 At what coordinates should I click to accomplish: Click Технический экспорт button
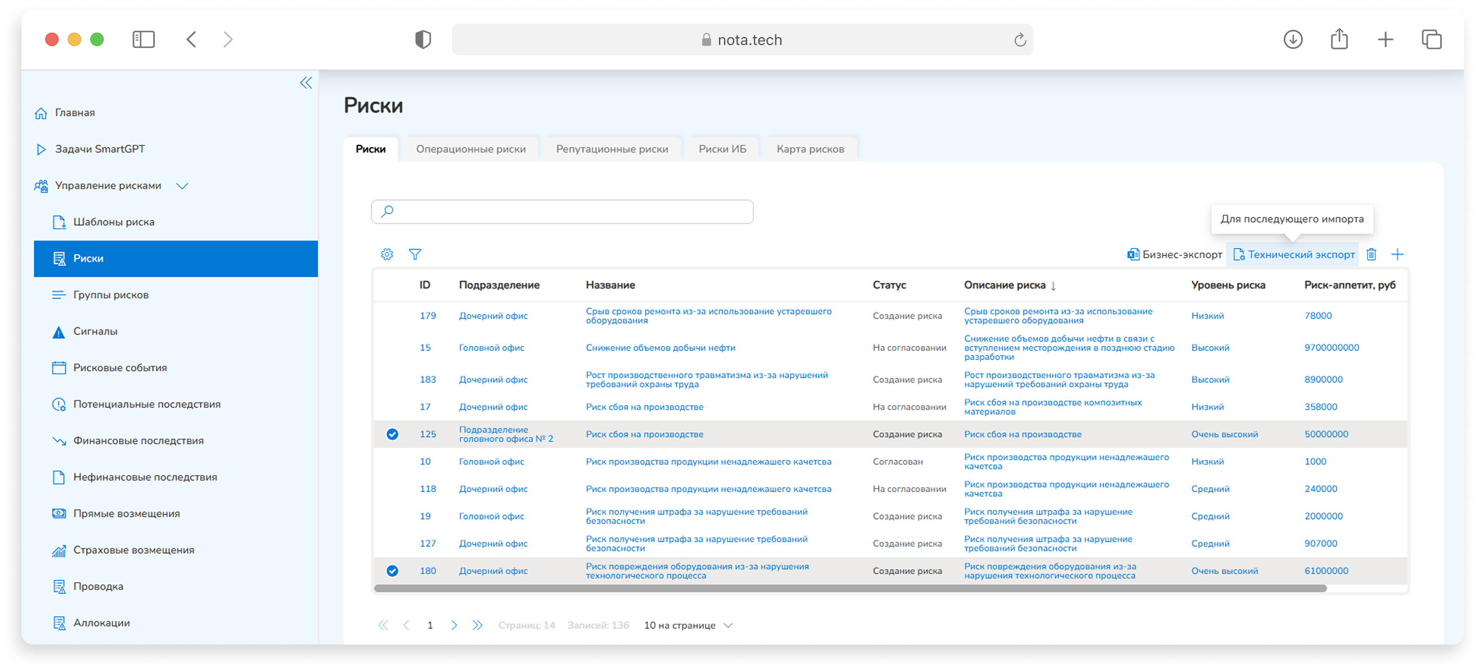point(1294,255)
